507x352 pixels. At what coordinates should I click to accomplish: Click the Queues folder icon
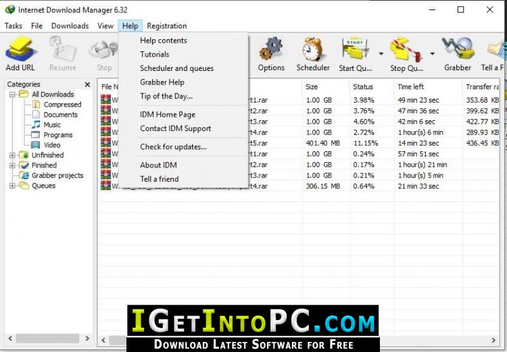(24, 186)
